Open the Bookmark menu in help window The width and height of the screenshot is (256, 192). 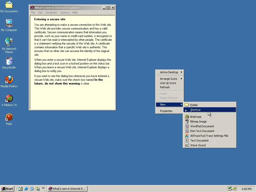51,12
